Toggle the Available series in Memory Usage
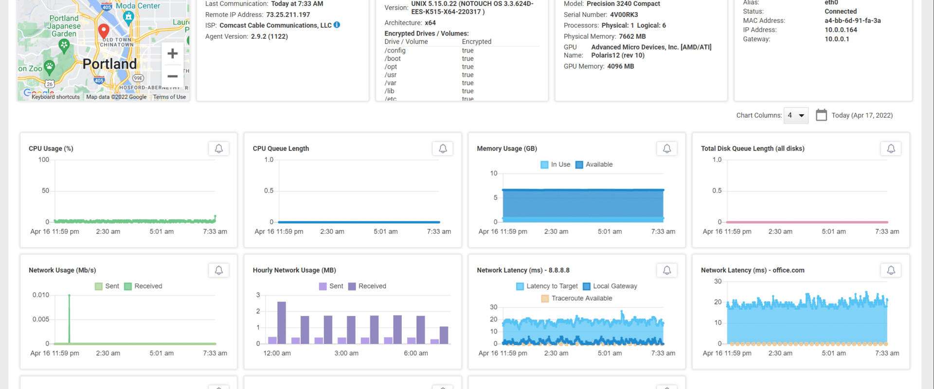Image resolution: width=934 pixels, height=389 pixels. 594,165
